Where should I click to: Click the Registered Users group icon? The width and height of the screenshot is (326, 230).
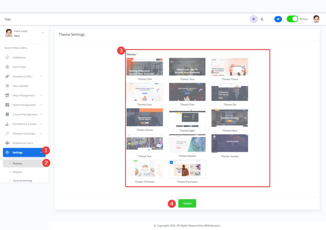pyautogui.click(x=7, y=143)
